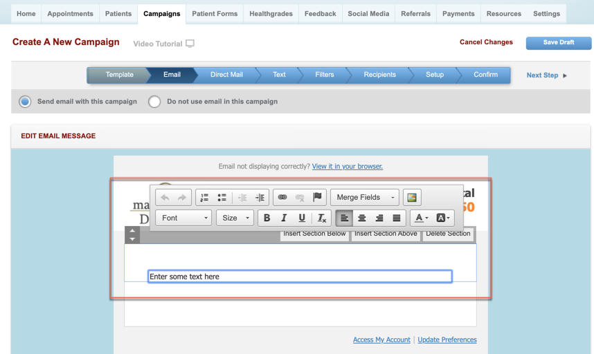Switch to the Patients tab

coord(118,14)
